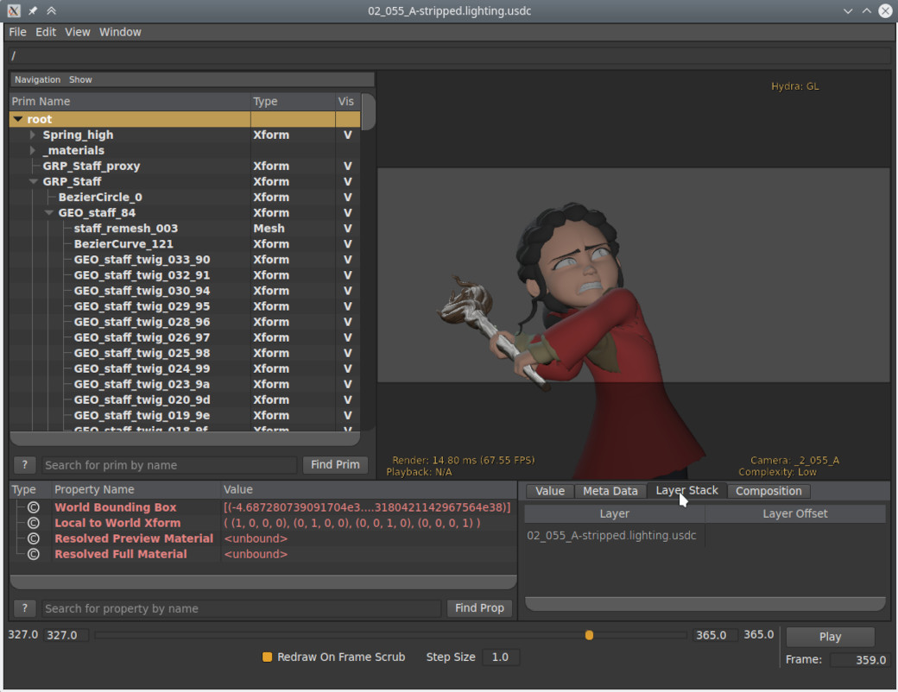Click the icon beside Resolved Full Material
The width and height of the screenshot is (898, 692).
(33, 554)
